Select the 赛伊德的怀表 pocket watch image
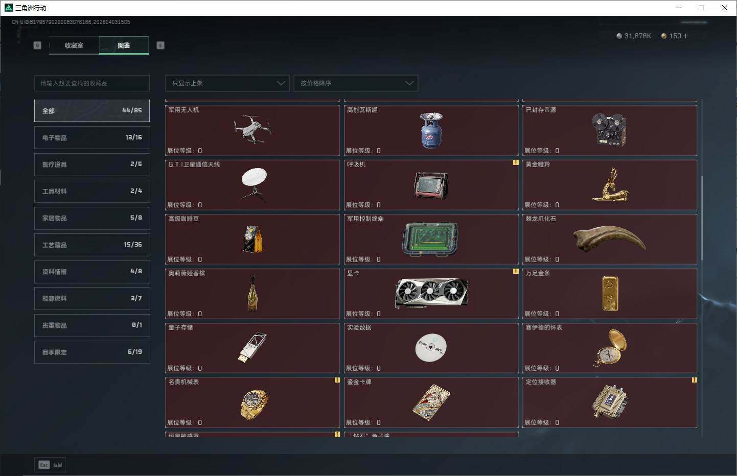 [610, 348]
